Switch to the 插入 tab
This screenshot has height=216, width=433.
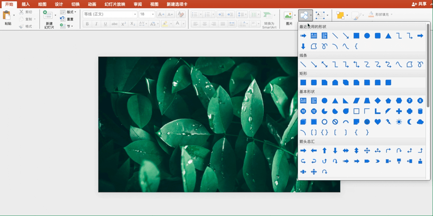[x=26, y=4]
